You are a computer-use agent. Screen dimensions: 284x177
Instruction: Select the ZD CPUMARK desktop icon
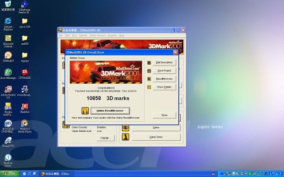coord(25,74)
